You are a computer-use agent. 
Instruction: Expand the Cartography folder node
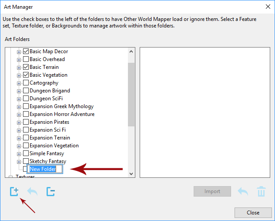coord(19,83)
